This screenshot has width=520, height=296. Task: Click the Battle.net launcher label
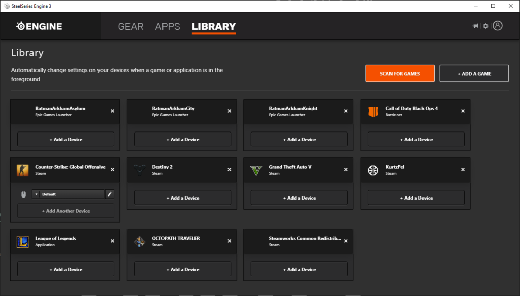[394, 115]
